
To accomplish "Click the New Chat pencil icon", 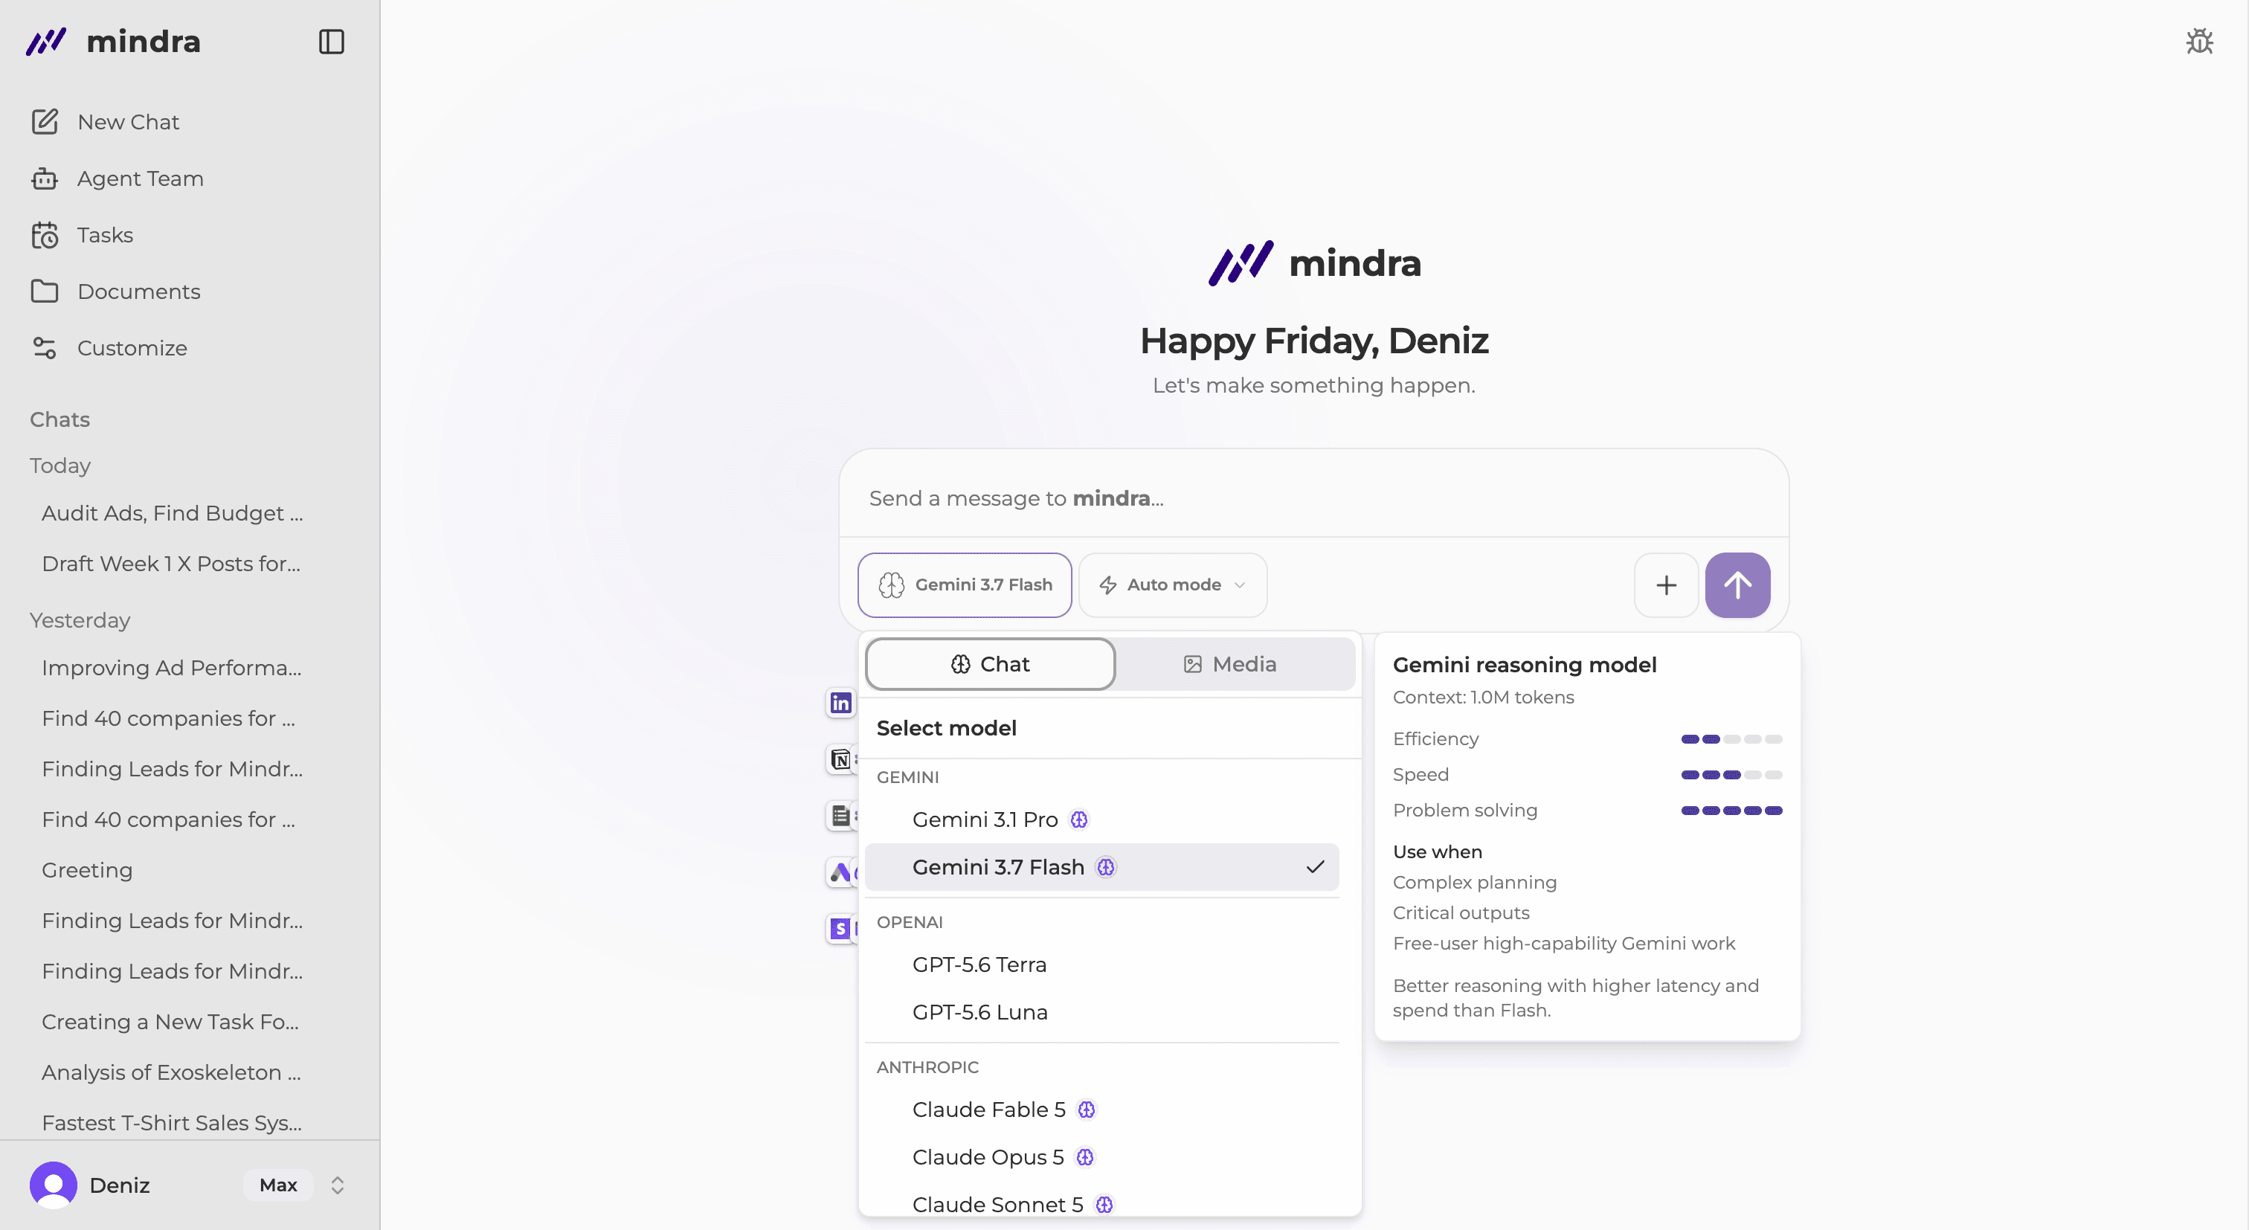I will click(45, 121).
